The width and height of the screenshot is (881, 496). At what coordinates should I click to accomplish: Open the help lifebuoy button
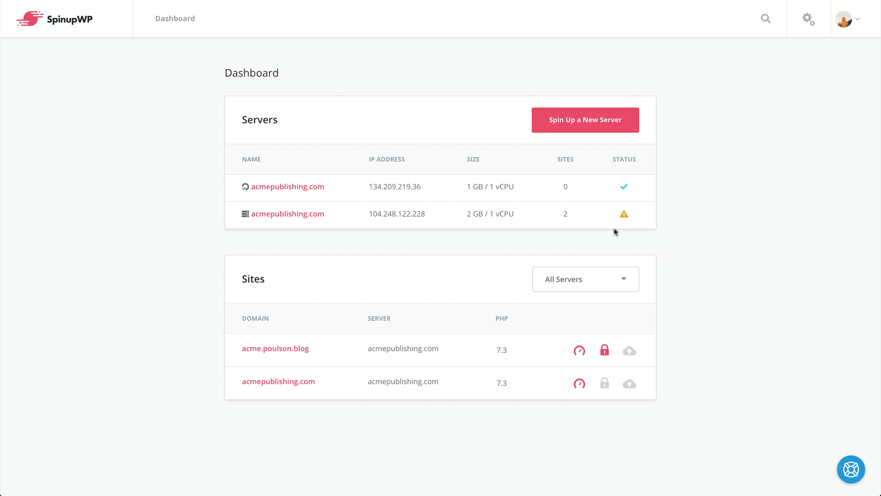coord(851,469)
